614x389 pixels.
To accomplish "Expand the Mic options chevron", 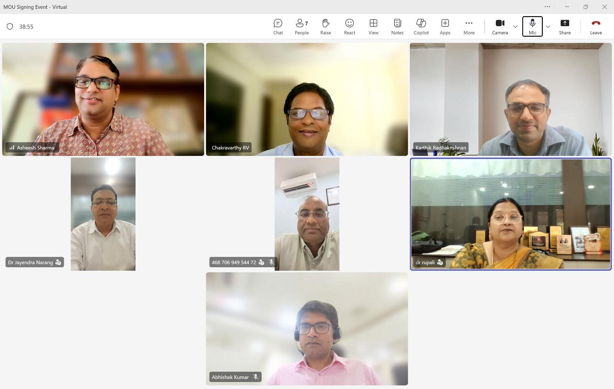I will (548, 26).
